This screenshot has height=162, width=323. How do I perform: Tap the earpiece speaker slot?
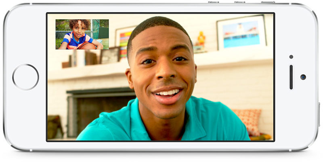[x=291, y=77]
